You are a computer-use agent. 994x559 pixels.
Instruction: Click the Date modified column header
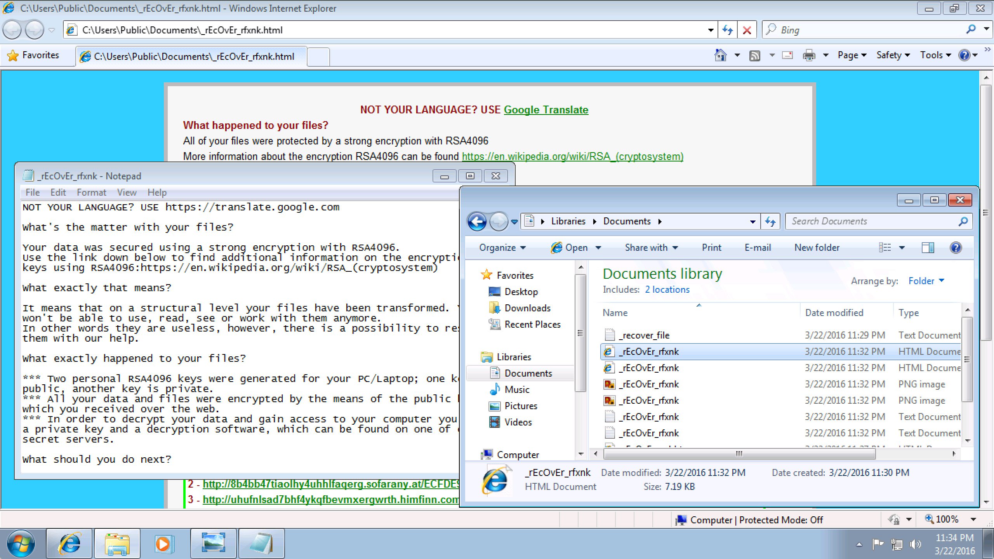pos(834,313)
